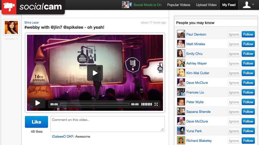Click the video progress seek bar
Screen dimensions: 259x145
(95, 104)
